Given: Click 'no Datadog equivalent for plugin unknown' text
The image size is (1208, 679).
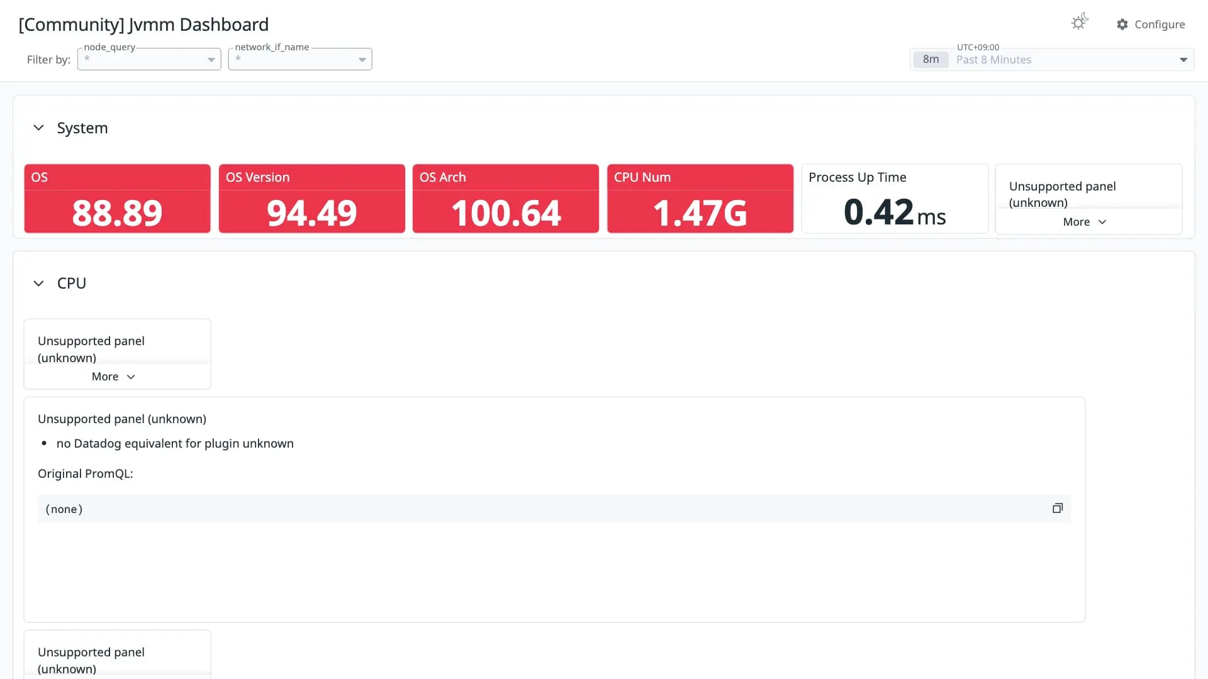Looking at the screenshot, I should pyautogui.click(x=175, y=443).
